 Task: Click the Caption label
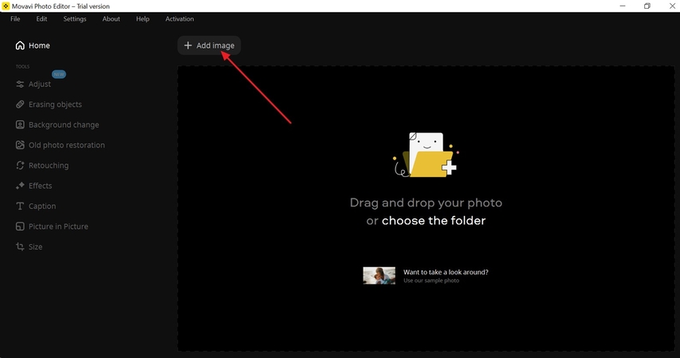pos(42,207)
